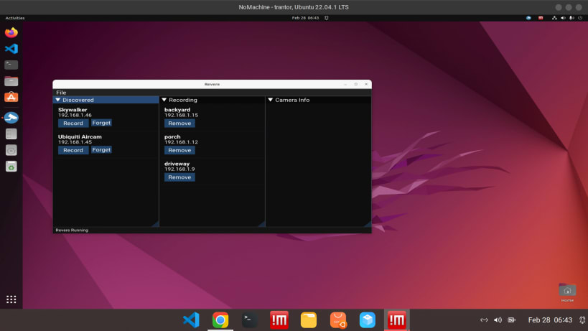This screenshot has height=331, width=588.
Task: Open Ubuntu Software in the left dock
Action: [11, 97]
